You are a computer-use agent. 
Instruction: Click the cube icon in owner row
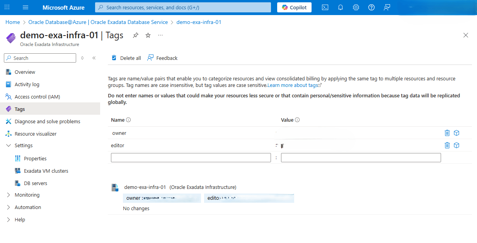(457, 133)
